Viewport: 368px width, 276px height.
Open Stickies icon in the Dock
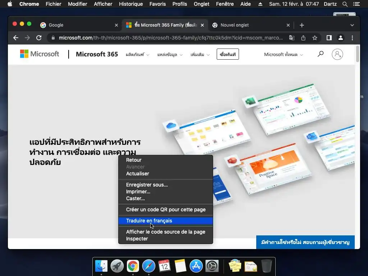(235, 266)
